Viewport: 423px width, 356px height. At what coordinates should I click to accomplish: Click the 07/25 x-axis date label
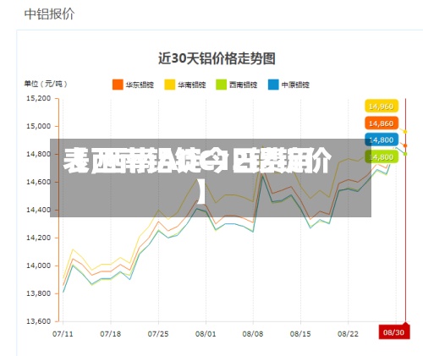(158, 334)
